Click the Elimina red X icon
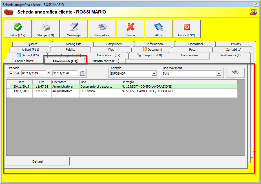 click(130, 27)
